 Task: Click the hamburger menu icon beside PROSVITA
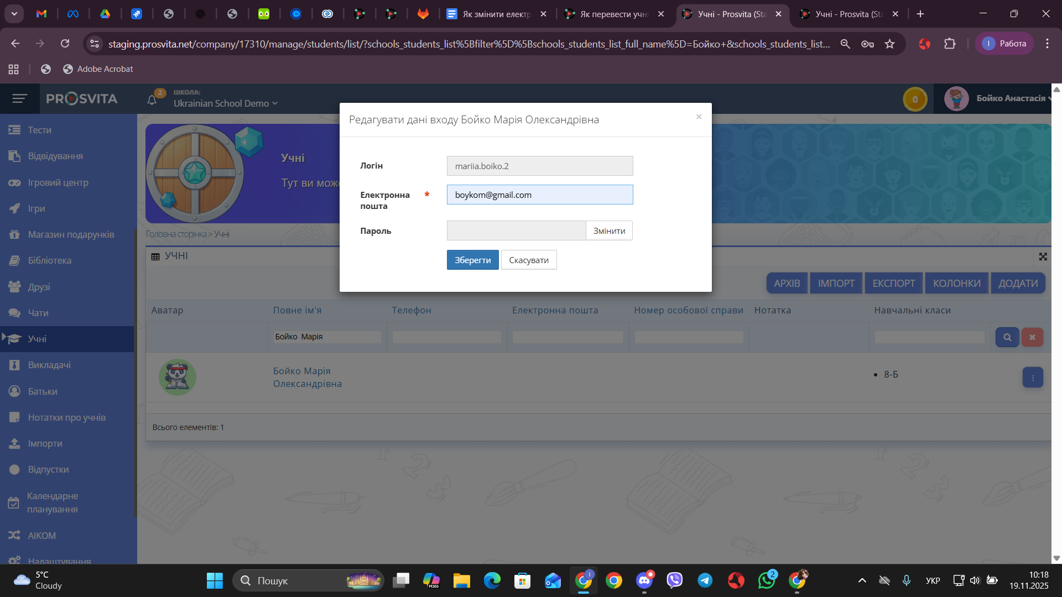pyautogui.click(x=19, y=98)
